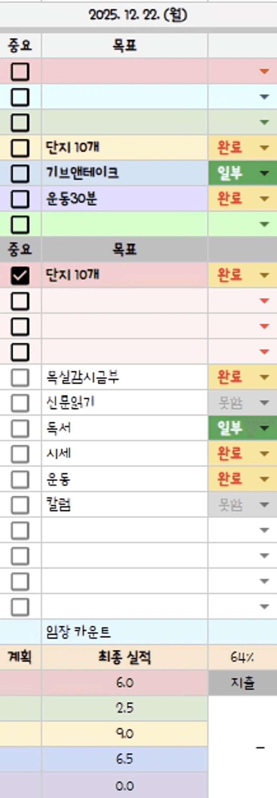Open the 칼럼 row status dropdown
Image resolution: width=277 pixels, height=798 pixels.
click(x=264, y=505)
